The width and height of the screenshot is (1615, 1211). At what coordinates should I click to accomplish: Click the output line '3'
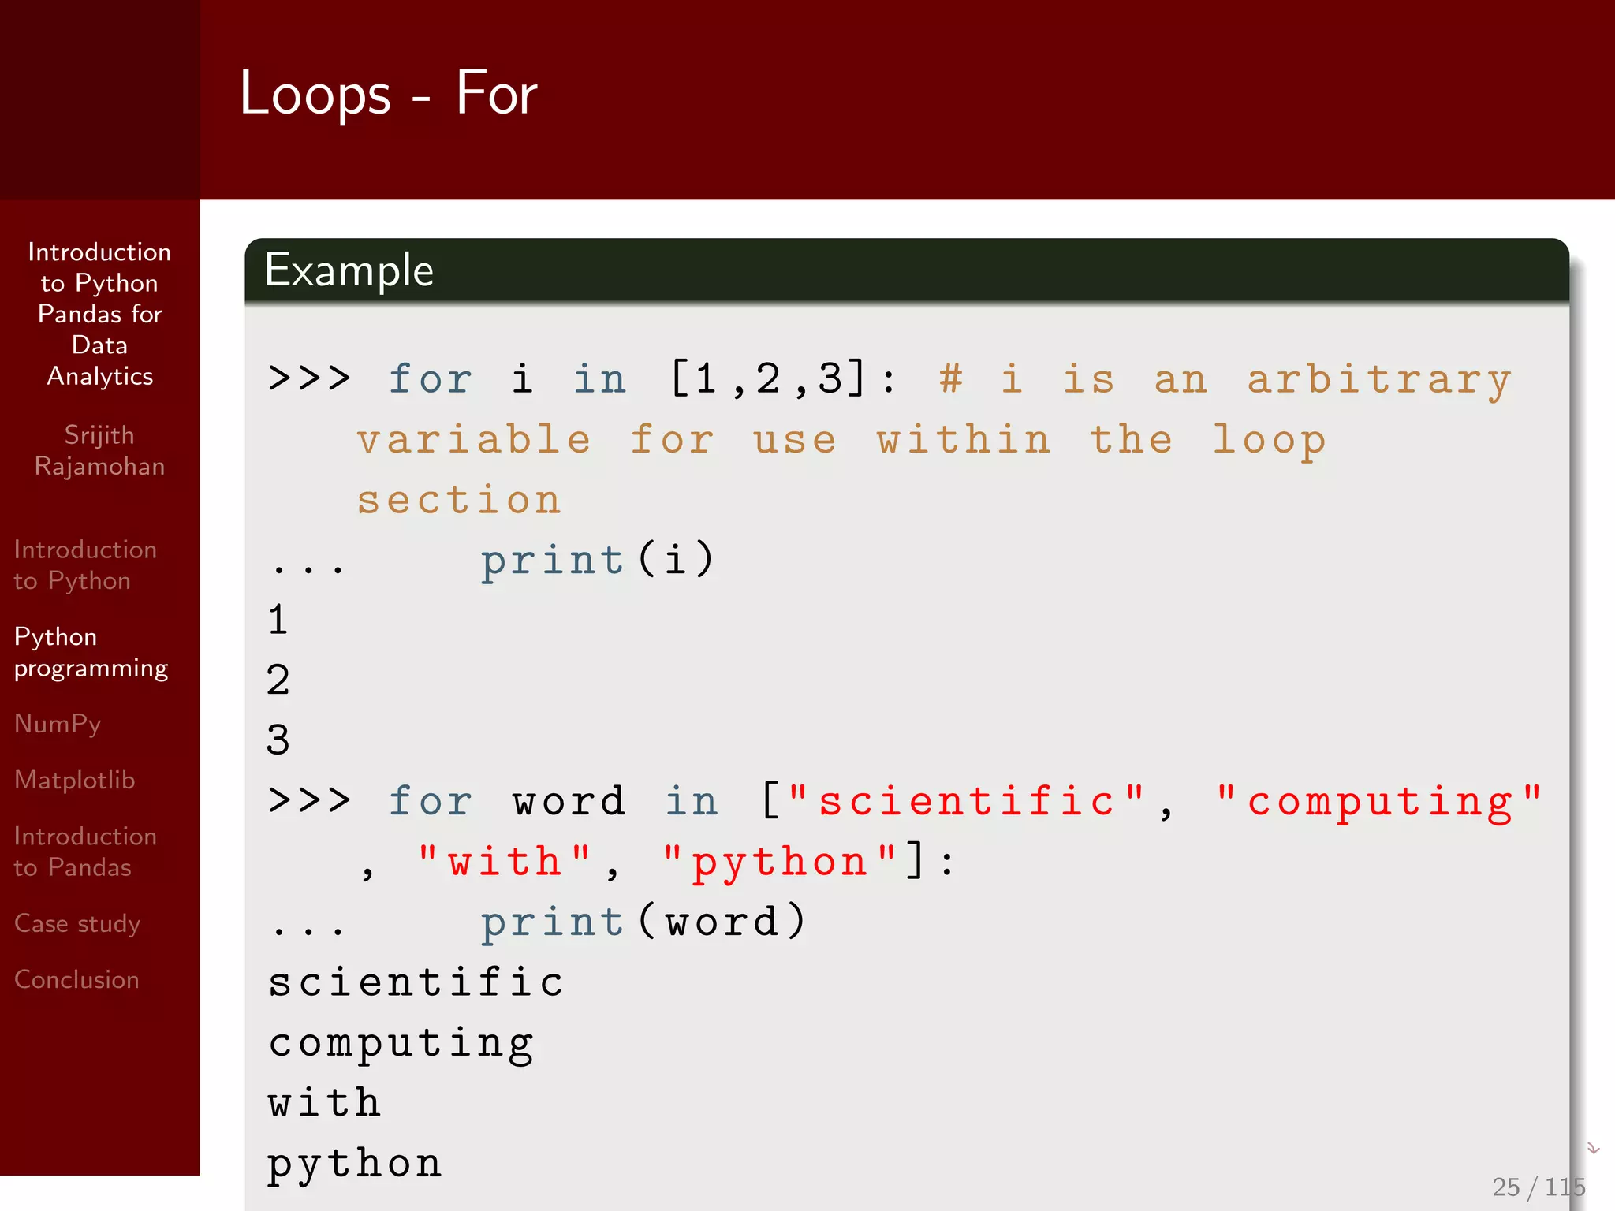coord(278,740)
